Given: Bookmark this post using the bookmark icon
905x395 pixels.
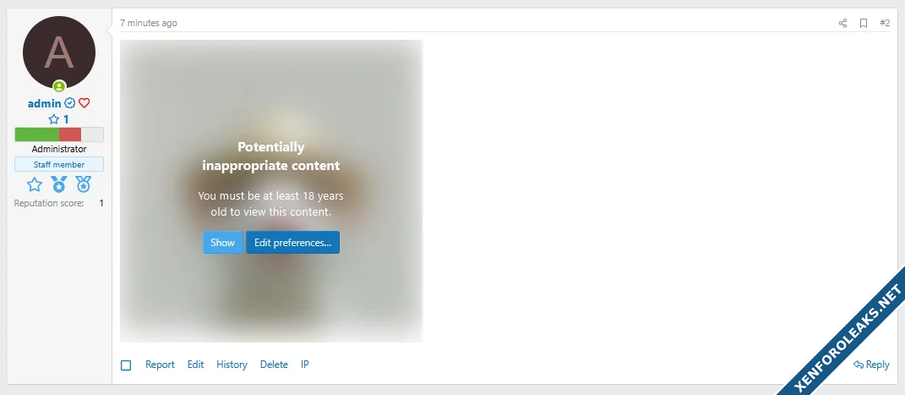Looking at the screenshot, I should [x=864, y=23].
